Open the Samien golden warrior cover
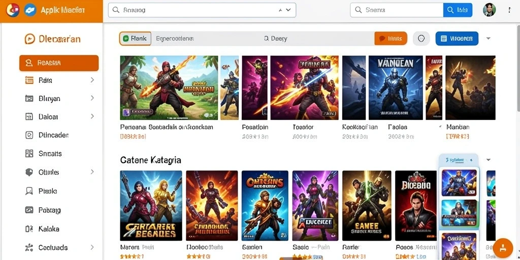The width and height of the screenshot is (520, 260). pyautogui.click(x=265, y=206)
